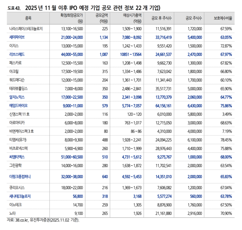The image size is (242, 230).
Task: Select the 이노테크 company name
Action: tap(16, 205)
